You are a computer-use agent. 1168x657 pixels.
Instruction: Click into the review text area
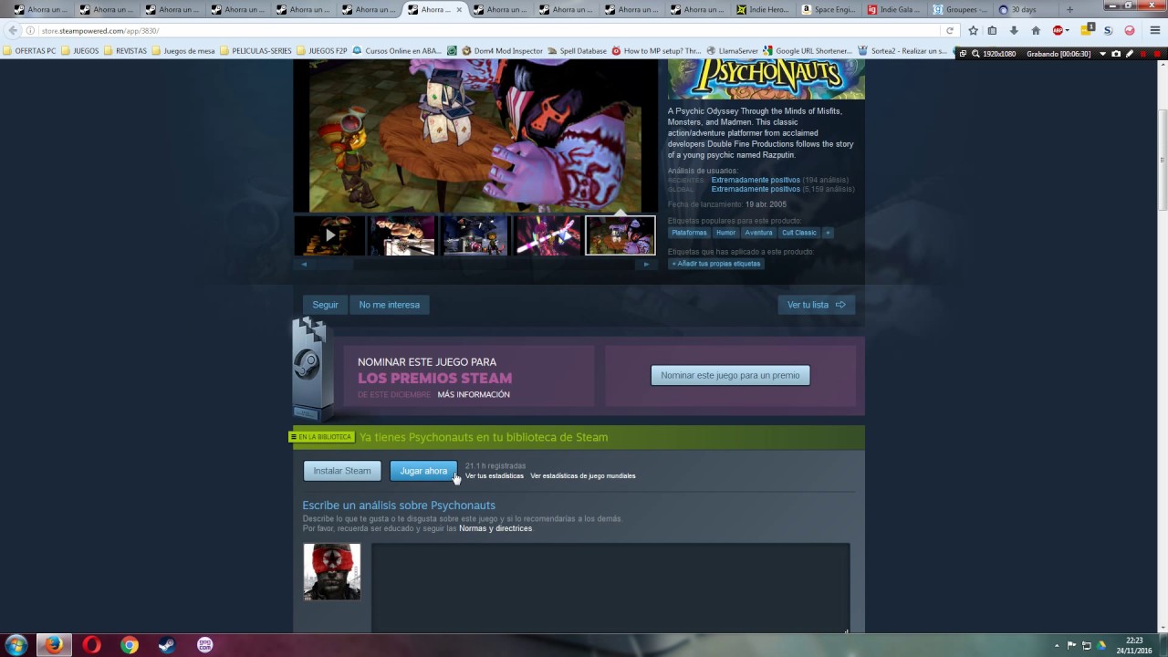point(610,588)
